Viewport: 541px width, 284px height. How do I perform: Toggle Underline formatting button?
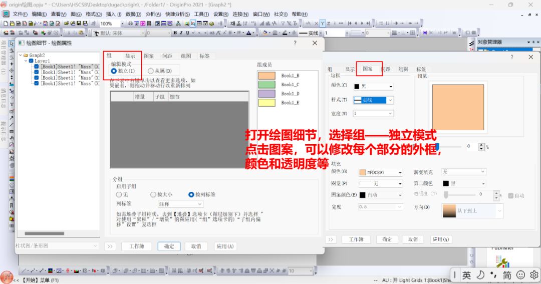(187, 33)
